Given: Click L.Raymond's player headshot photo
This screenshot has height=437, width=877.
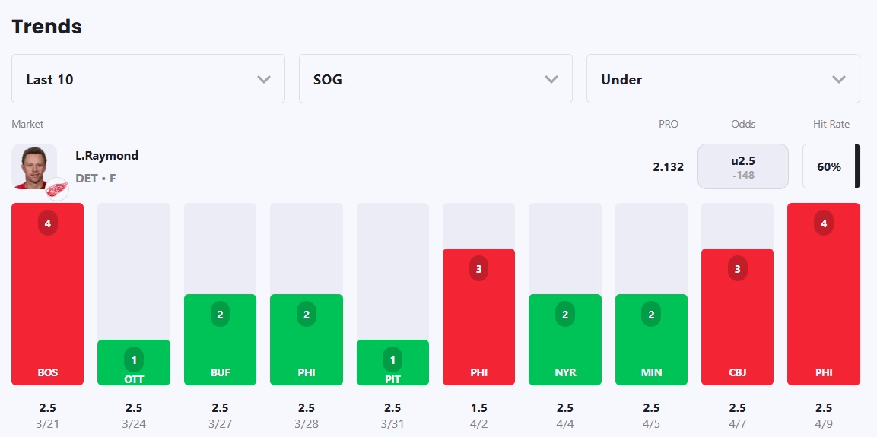Looking at the screenshot, I should (x=33, y=165).
